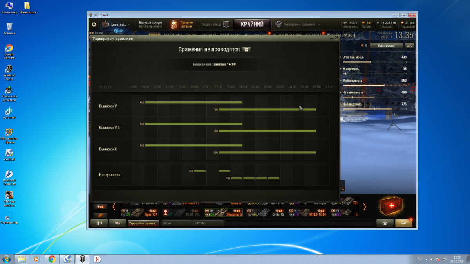Select the Pz.Sfl. IVc tank in carousel
This screenshot has width=470, height=264.
181,212
